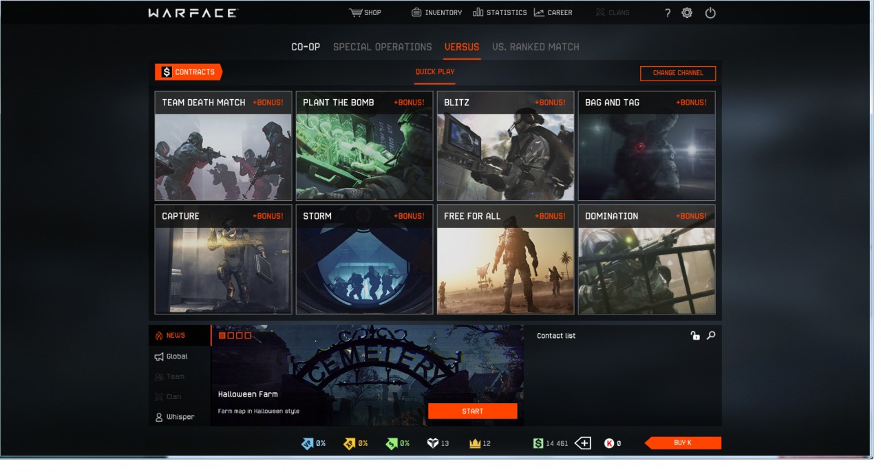The height and width of the screenshot is (472, 881).
Task: Click the blue 0% booster icon
Action: [x=307, y=444]
